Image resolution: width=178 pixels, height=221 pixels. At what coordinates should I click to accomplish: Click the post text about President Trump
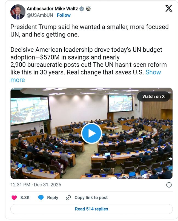click(x=89, y=31)
